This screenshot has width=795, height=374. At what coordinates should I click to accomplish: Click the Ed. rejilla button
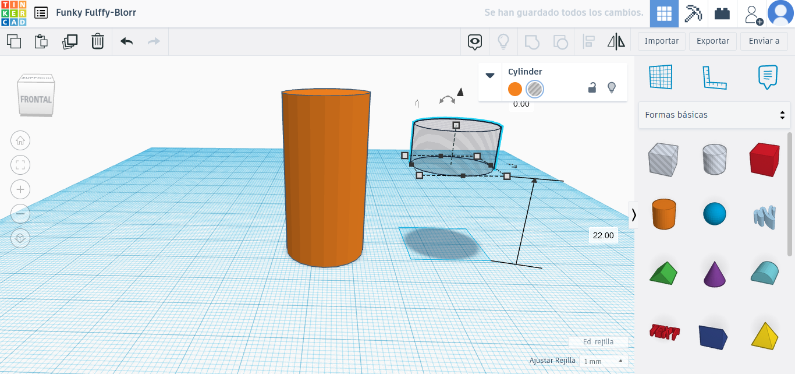click(x=598, y=342)
